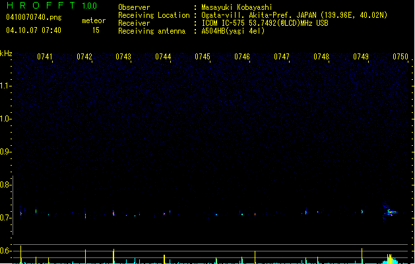Click the 0749 time marker
The height and width of the screenshot is (264, 415).
point(361,57)
